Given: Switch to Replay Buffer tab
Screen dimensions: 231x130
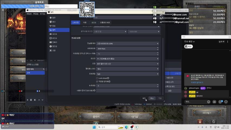Looking at the screenshot, I should tap(105, 22).
